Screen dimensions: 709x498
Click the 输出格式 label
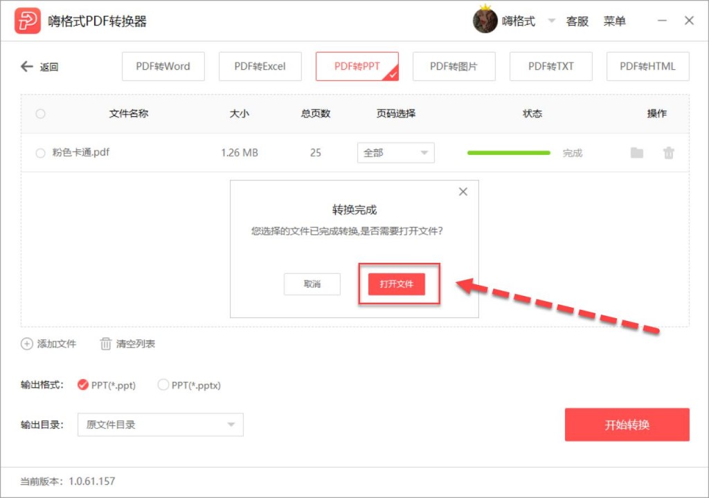point(42,385)
